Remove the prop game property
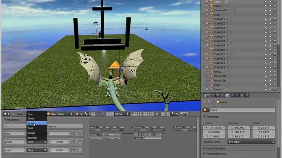Image resolution: width=282 pixels, height=158 pixels. [80, 133]
